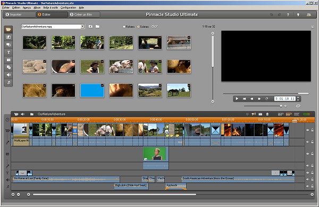Select the Fichiers radio button
The image size is (319, 207).
[124, 27]
